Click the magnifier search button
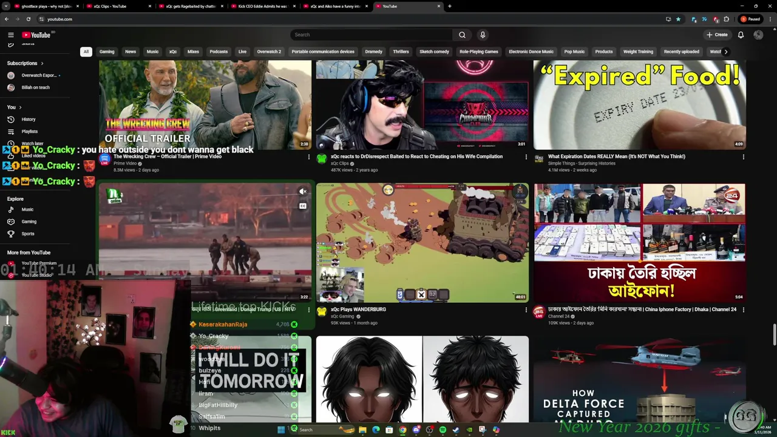 click(x=462, y=35)
